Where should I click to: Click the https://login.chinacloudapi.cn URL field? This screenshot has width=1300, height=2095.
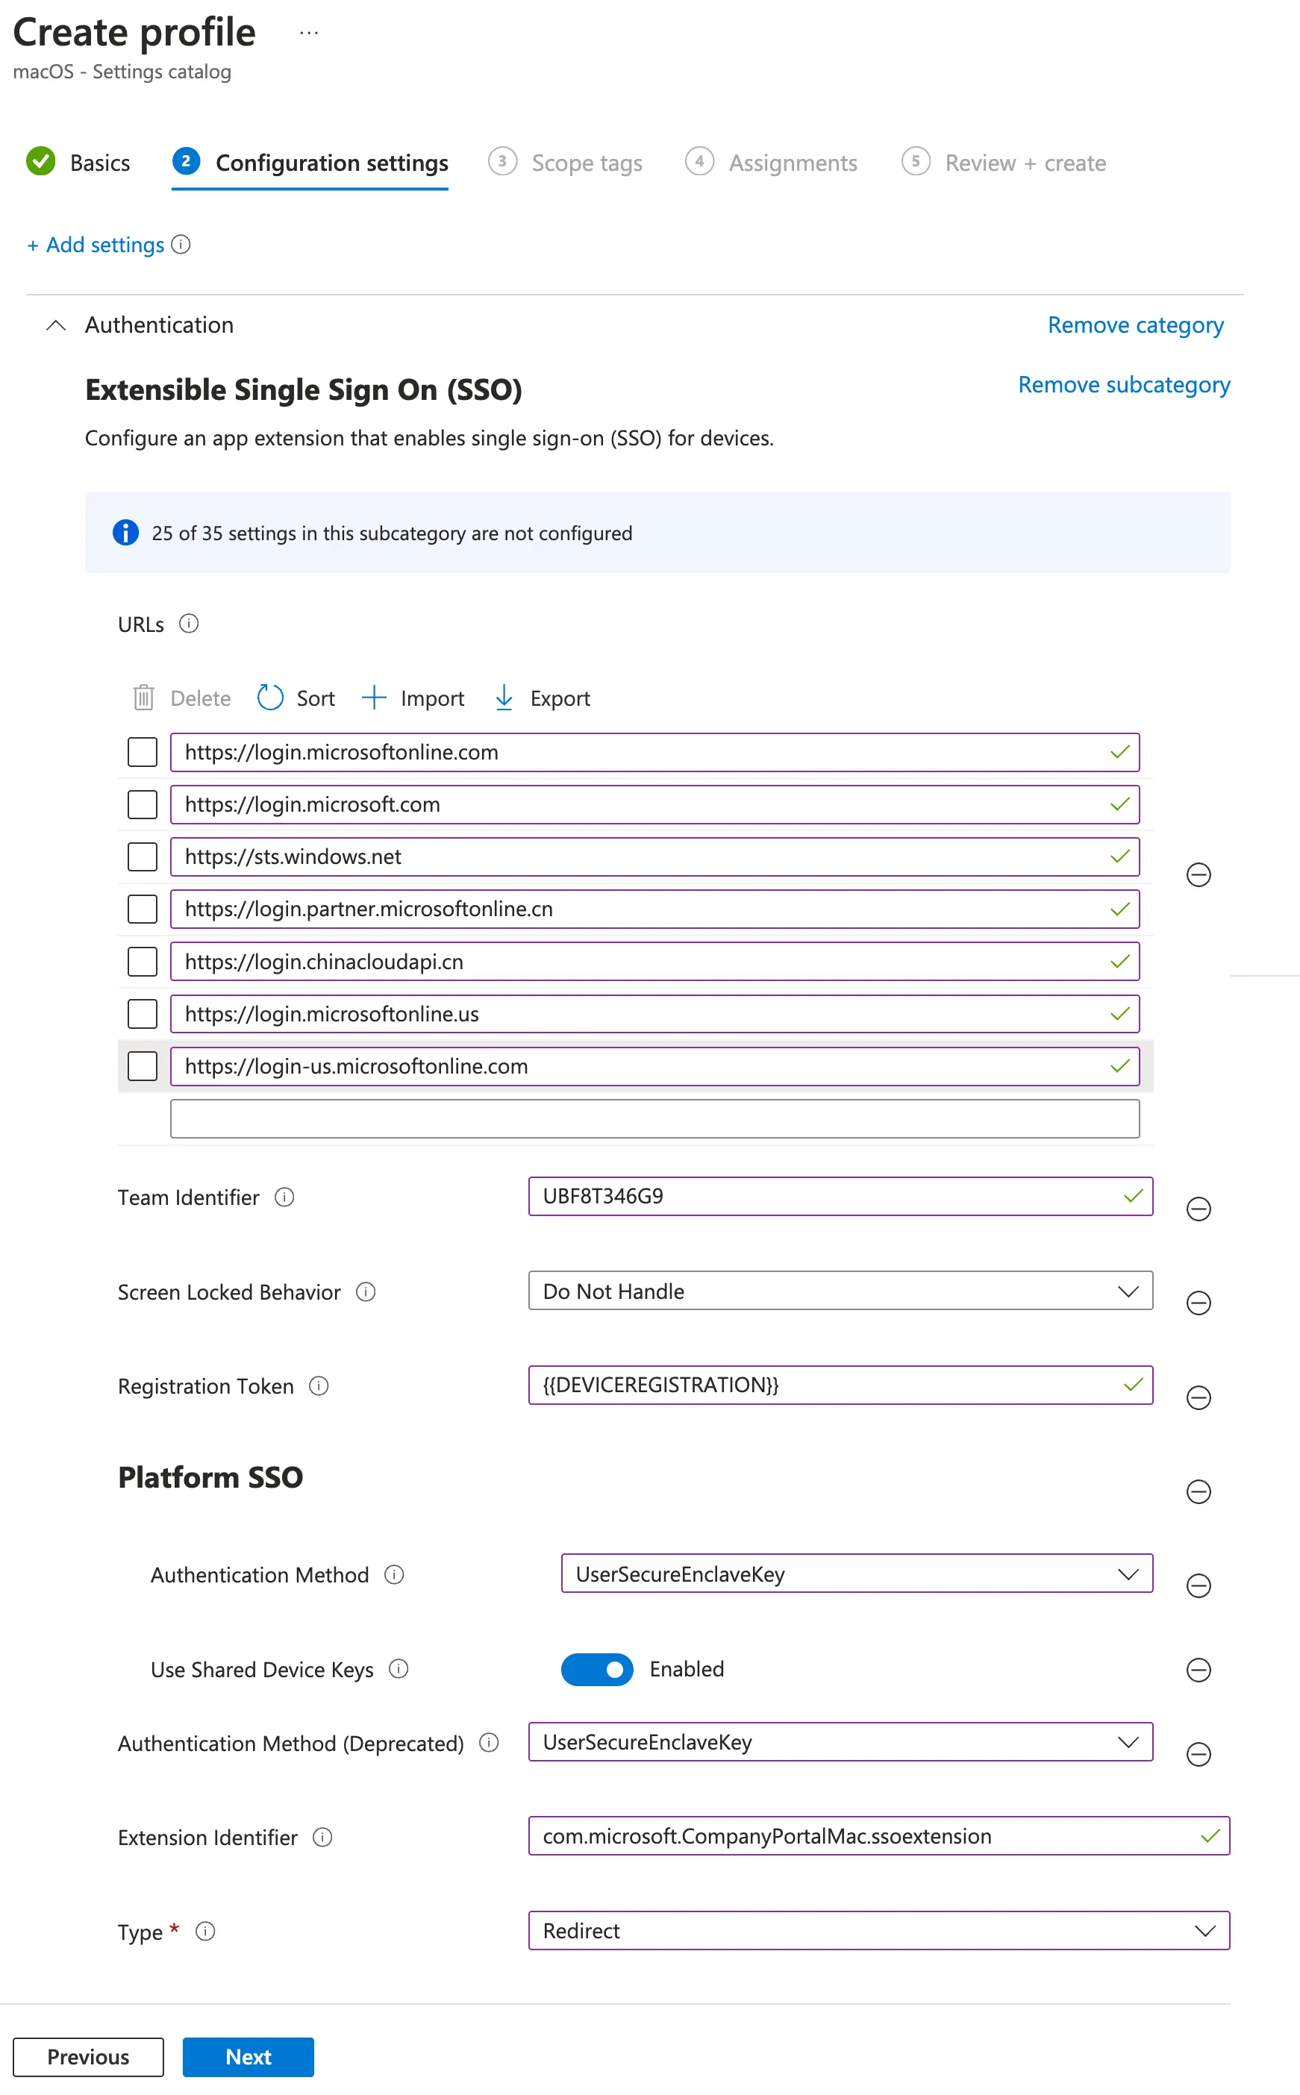[x=655, y=962]
